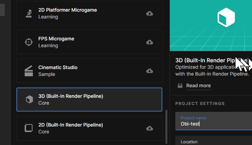252x145 pixels.
Task: Pick the Cinematic Studio title text
Action: point(58,67)
